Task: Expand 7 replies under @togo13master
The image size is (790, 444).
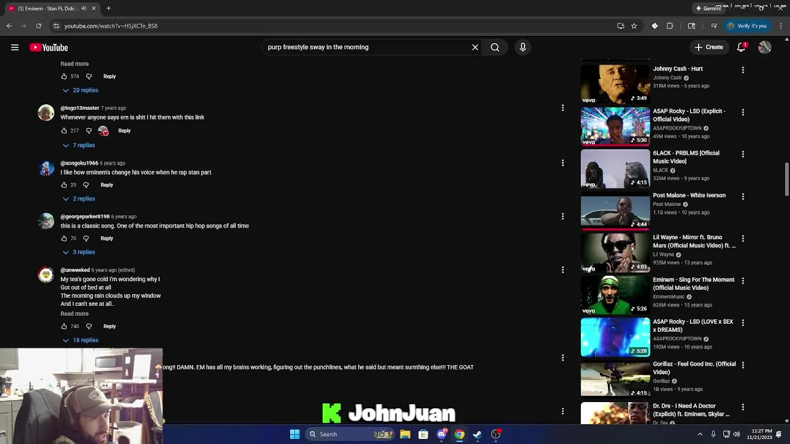Action: [x=78, y=146]
